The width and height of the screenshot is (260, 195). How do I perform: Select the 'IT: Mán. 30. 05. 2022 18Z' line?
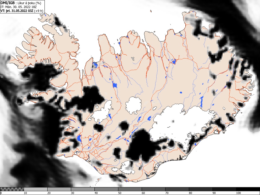point(18,7)
